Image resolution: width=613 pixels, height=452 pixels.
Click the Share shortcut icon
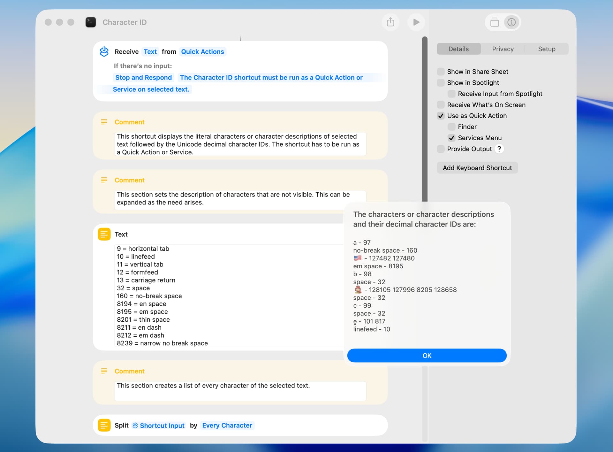(x=390, y=22)
